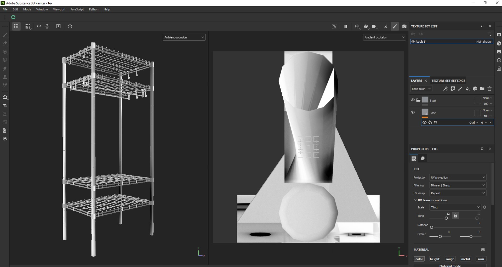This screenshot has width=502, height=267.
Task: Open the UV Wrap Repeat dropdown
Action: pyautogui.click(x=458, y=193)
